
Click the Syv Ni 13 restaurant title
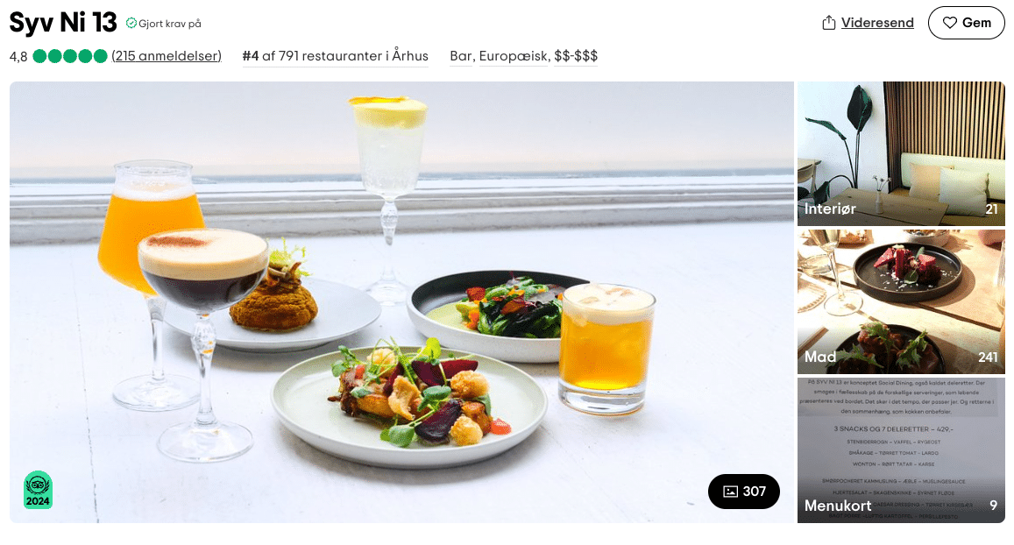tap(63, 23)
